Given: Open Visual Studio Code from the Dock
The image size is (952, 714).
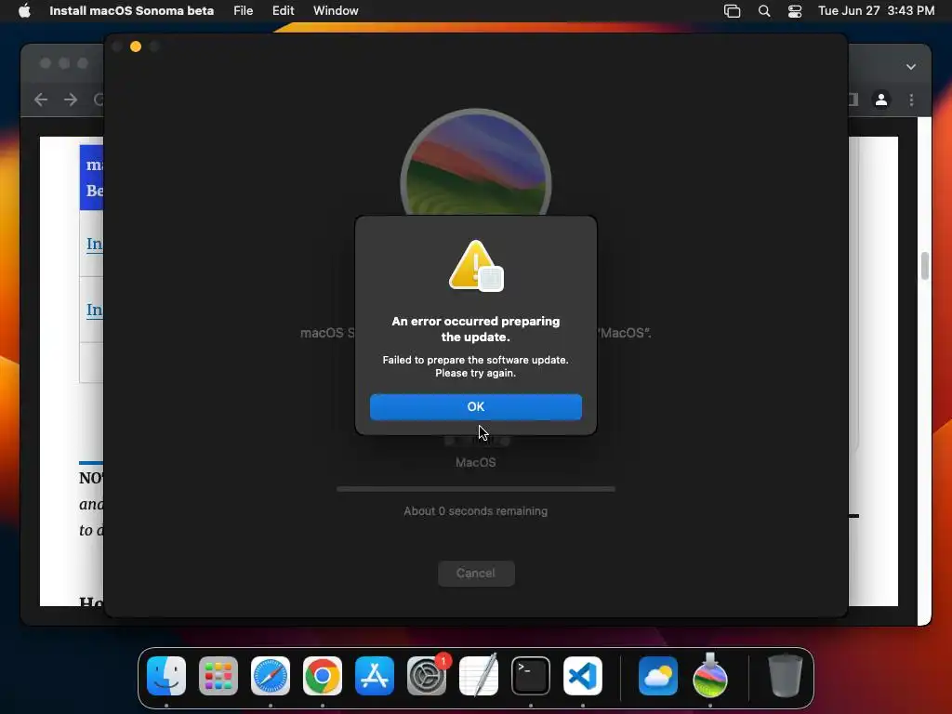Looking at the screenshot, I should click(x=583, y=676).
